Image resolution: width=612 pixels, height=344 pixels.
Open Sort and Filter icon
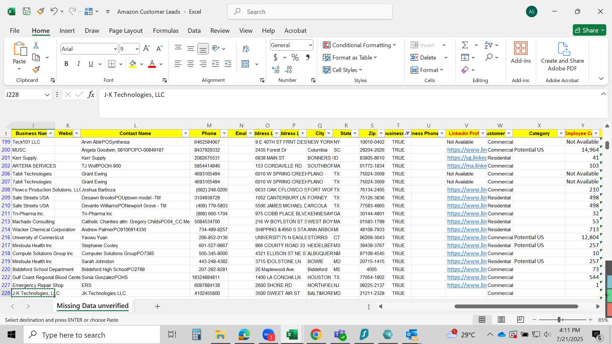[x=488, y=45]
